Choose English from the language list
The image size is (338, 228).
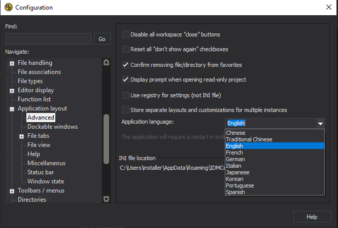[275, 146]
